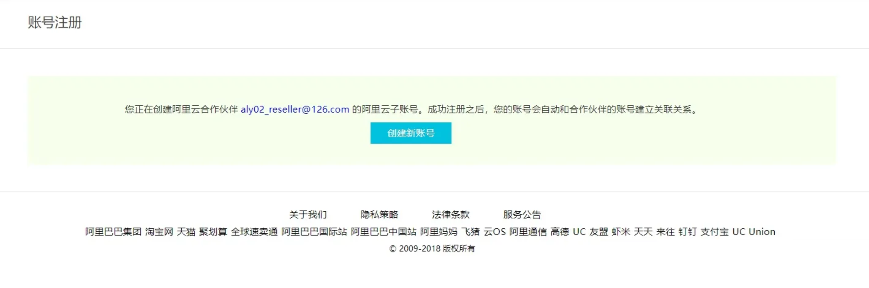
Task: Open the 关于我们 footer link
Action: pos(308,215)
